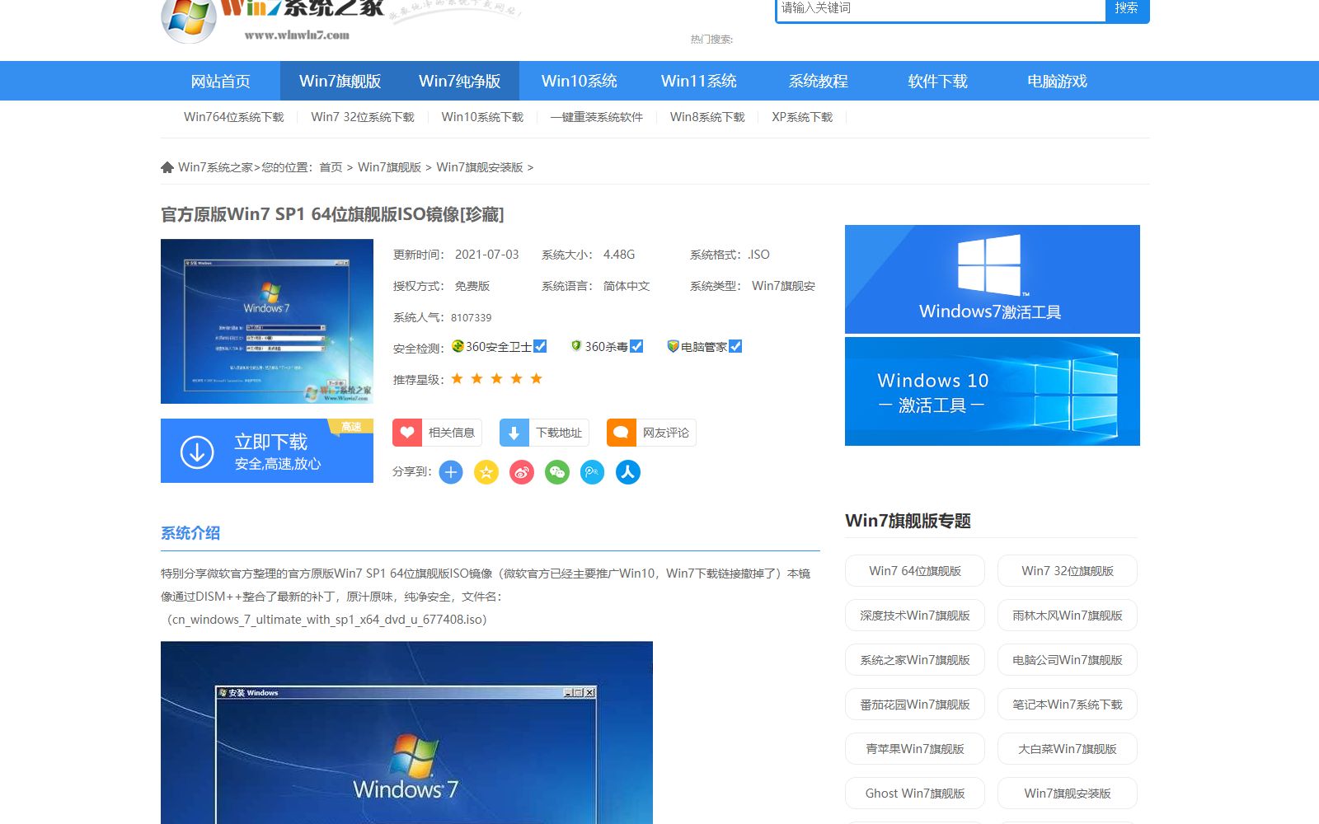Image resolution: width=1319 pixels, height=824 pixels.
Task: Click the fifth orange rating star
Action: pos(536,378)
